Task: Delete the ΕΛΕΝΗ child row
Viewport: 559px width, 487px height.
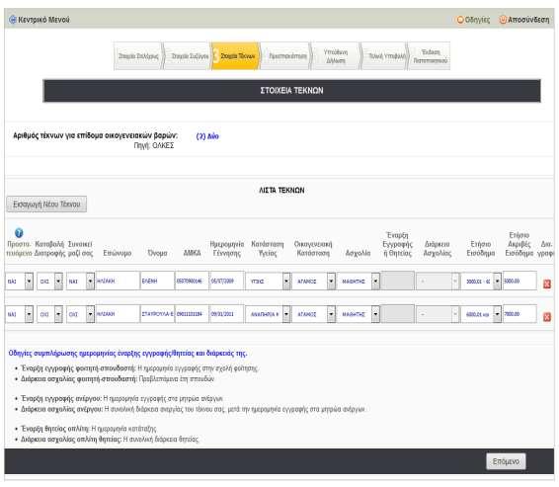Action: (547, 284)
